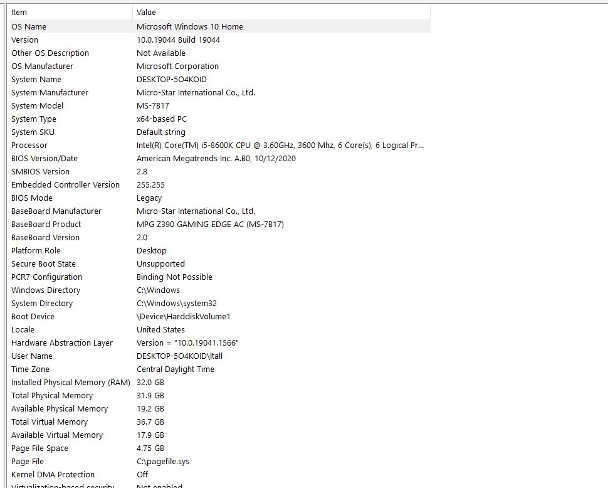This screenshot has width=608, height=488.
Task: Select the Platform Role row
Action: (x=220, y=251)
